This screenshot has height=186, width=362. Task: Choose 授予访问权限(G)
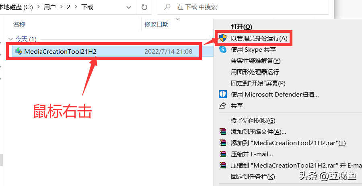click(x=253, y=120)
